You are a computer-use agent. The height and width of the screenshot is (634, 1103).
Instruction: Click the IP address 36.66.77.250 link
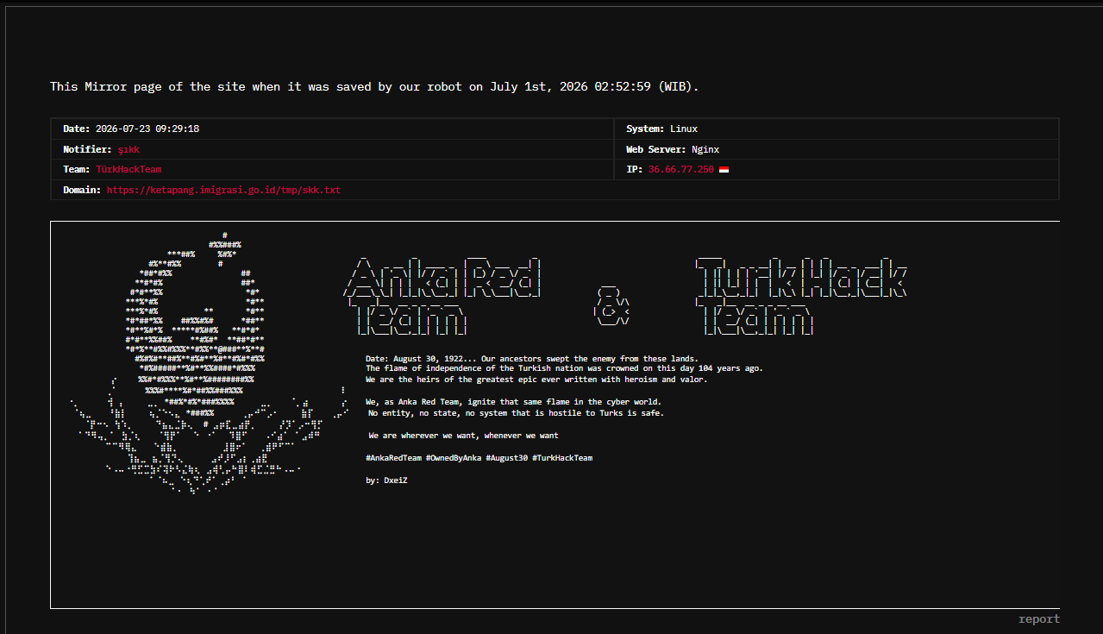(681, 170)
